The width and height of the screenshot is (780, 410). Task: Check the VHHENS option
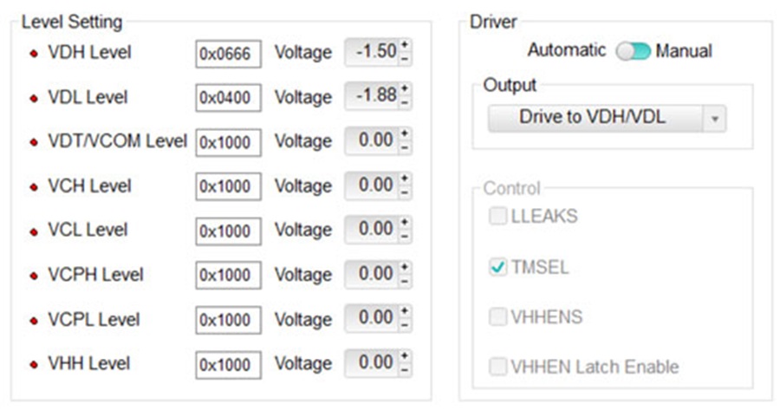point(497,316)
